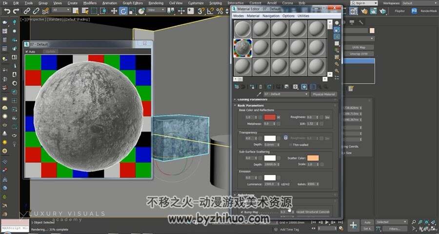Screen dimensions: 439x234
Task: Expand the Anisotropy rollout
Action: point(246,195)
